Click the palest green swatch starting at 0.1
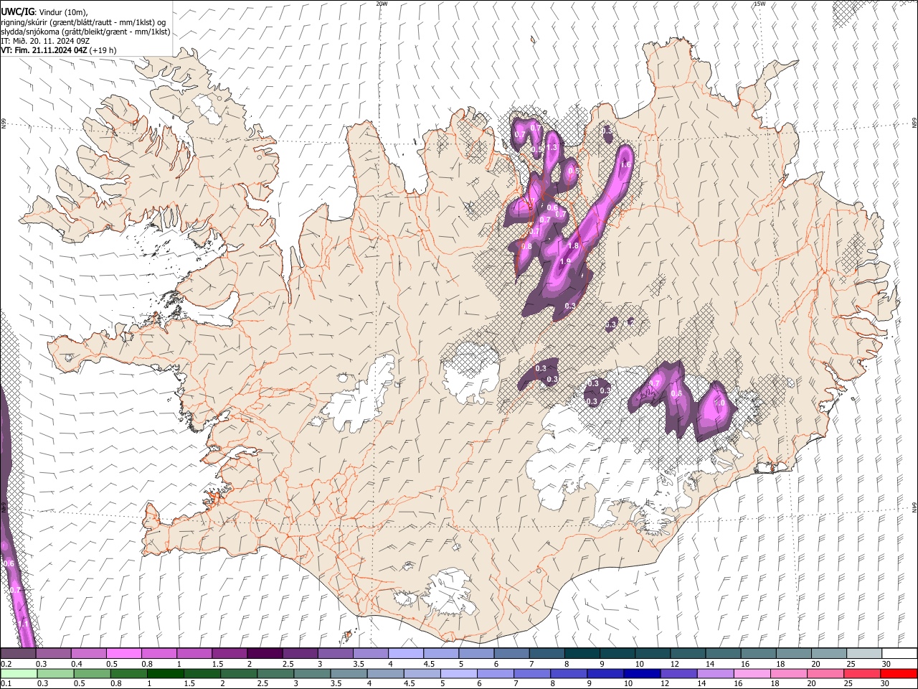918x689 pixels. 18,673
